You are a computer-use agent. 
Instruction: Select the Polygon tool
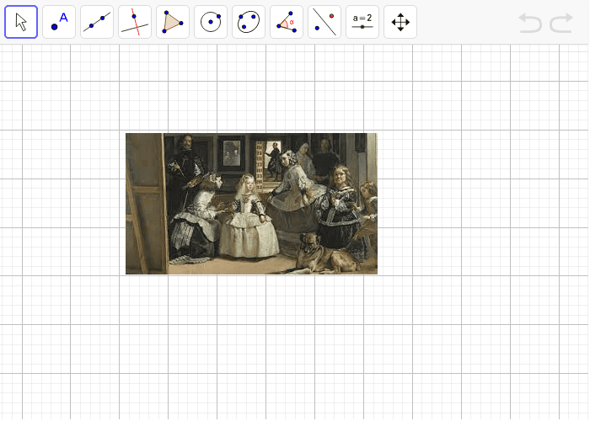[173, 22]
